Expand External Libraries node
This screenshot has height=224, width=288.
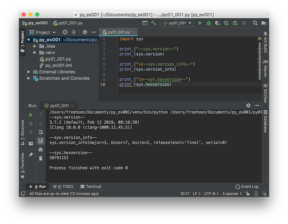[29, 72]
